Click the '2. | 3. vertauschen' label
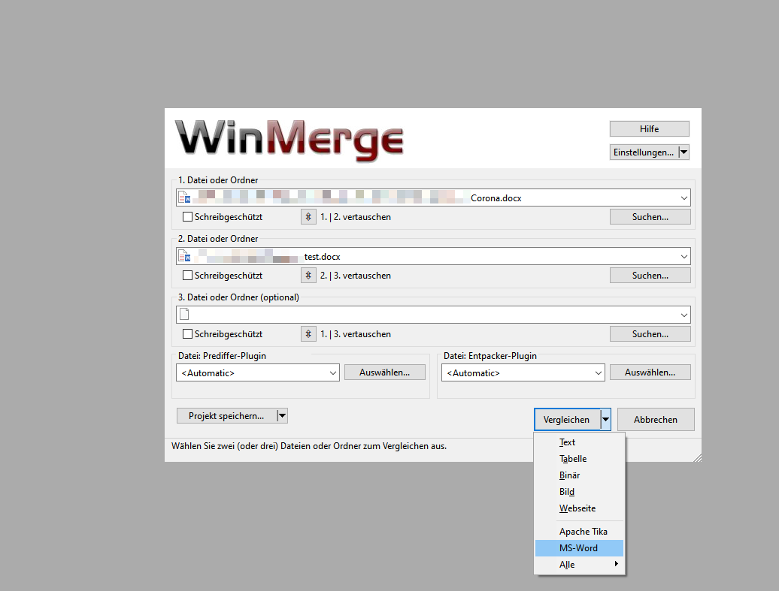The image size is (779, 591). coord(356,276)
